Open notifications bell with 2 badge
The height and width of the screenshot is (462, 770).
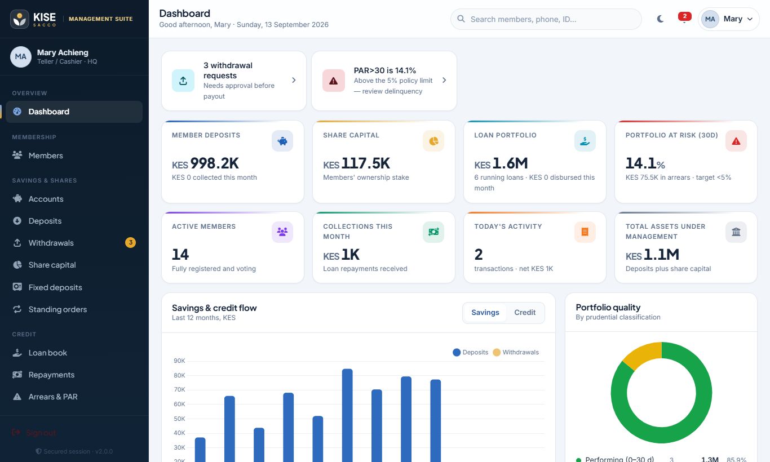684,19
